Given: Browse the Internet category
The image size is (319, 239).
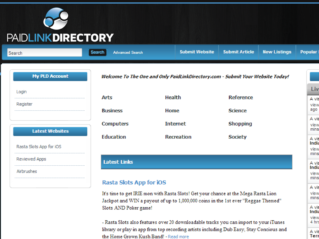Looking at the screenshot, I should [x=175, y=124].
